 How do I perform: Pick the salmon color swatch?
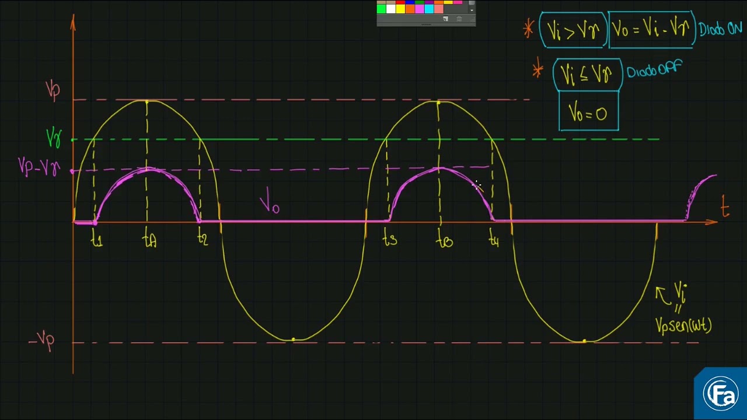(x=439, y=9)
